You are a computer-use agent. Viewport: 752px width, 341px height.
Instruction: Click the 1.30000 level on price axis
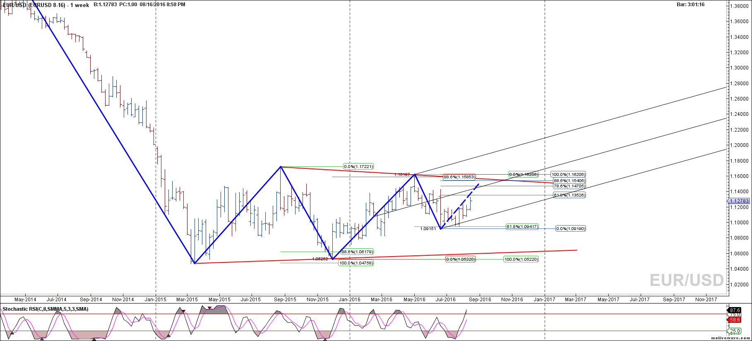tap(739, 68)
